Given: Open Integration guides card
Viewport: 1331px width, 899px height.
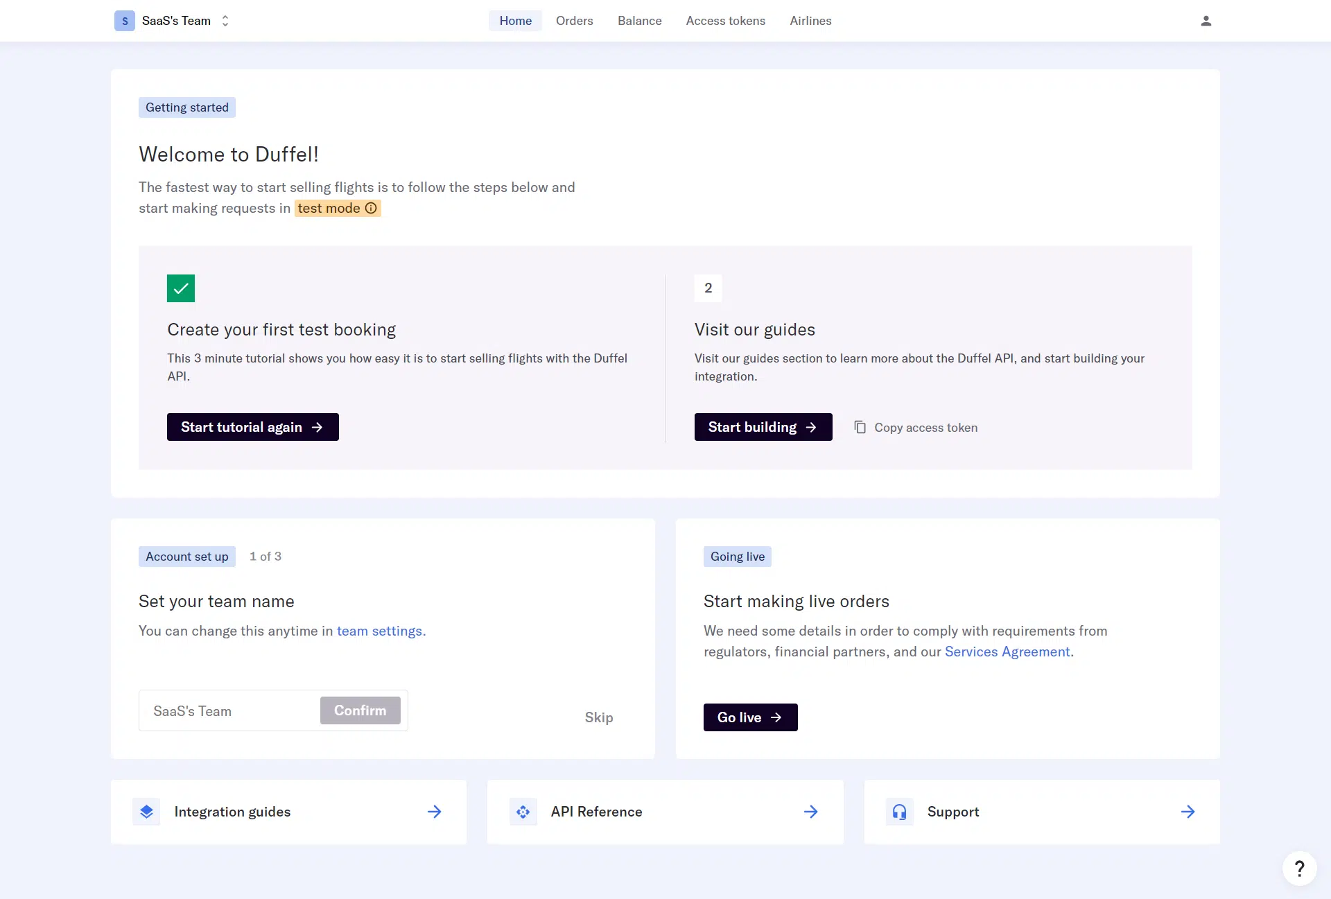Looking at the screenshot, I should (x=289, y=812).
